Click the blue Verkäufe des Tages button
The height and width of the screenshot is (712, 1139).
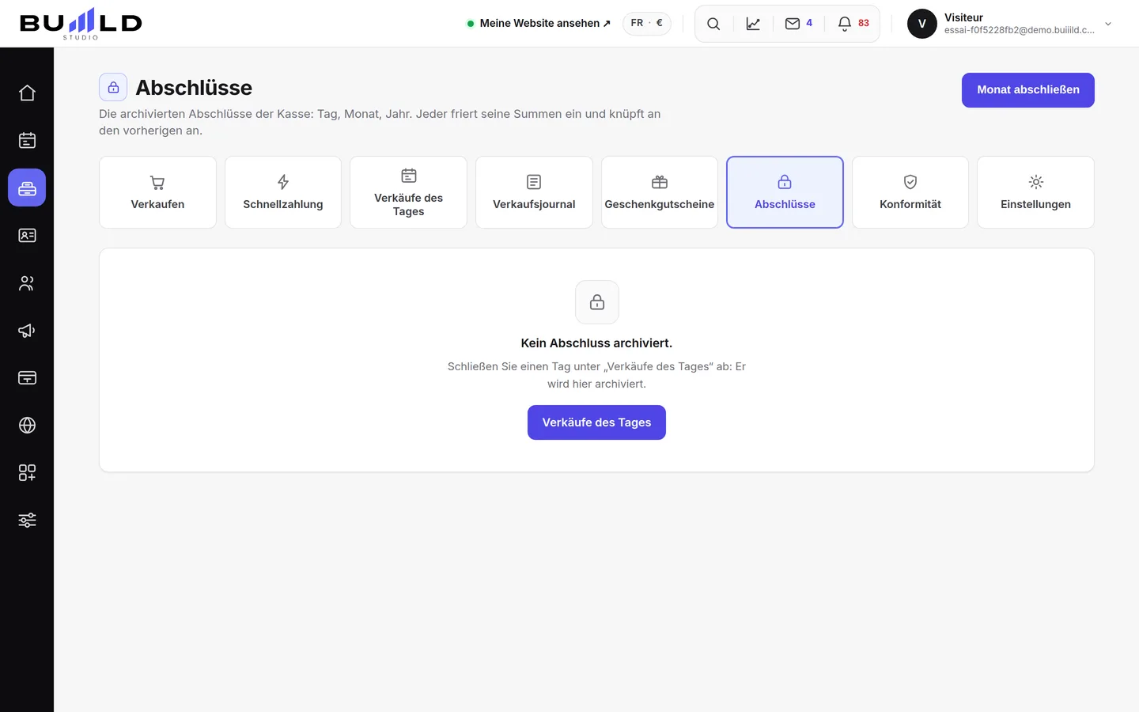(x=596, y=422)
